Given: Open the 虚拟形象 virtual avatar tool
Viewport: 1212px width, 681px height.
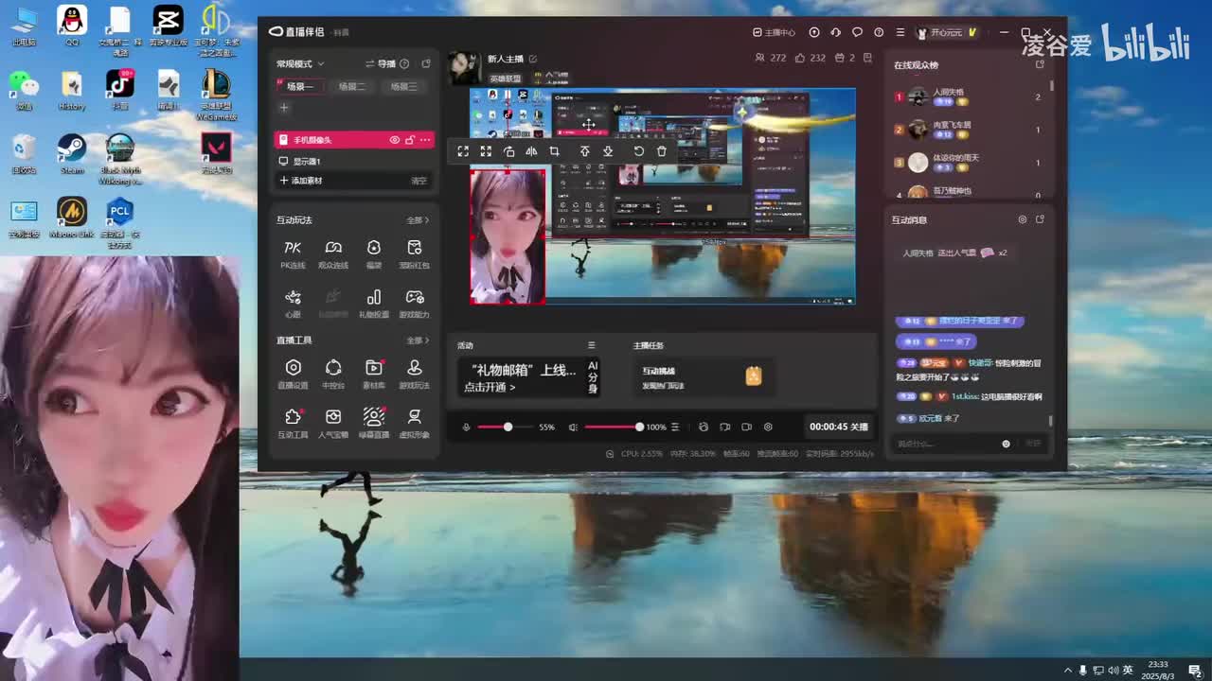Looking at the screenshot, I should coord(414,424).
